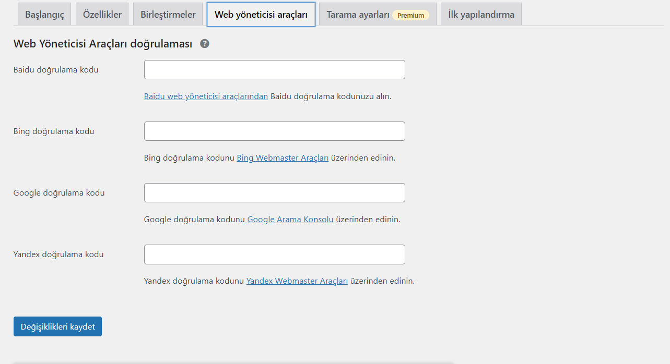Select the Web yöneticisi araçları tab

261,15
